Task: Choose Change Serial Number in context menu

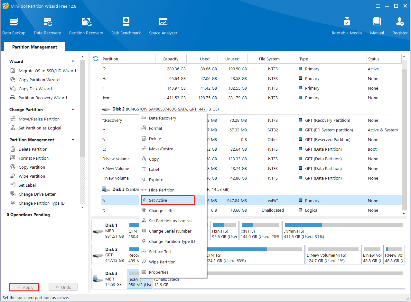Action: (173, 231)
